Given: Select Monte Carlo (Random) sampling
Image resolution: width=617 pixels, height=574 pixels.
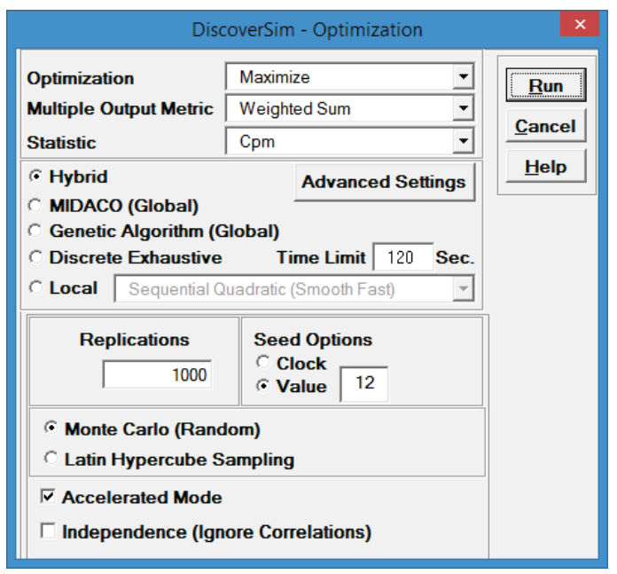Looking at the screenshot, I should (x=52, y=429).
